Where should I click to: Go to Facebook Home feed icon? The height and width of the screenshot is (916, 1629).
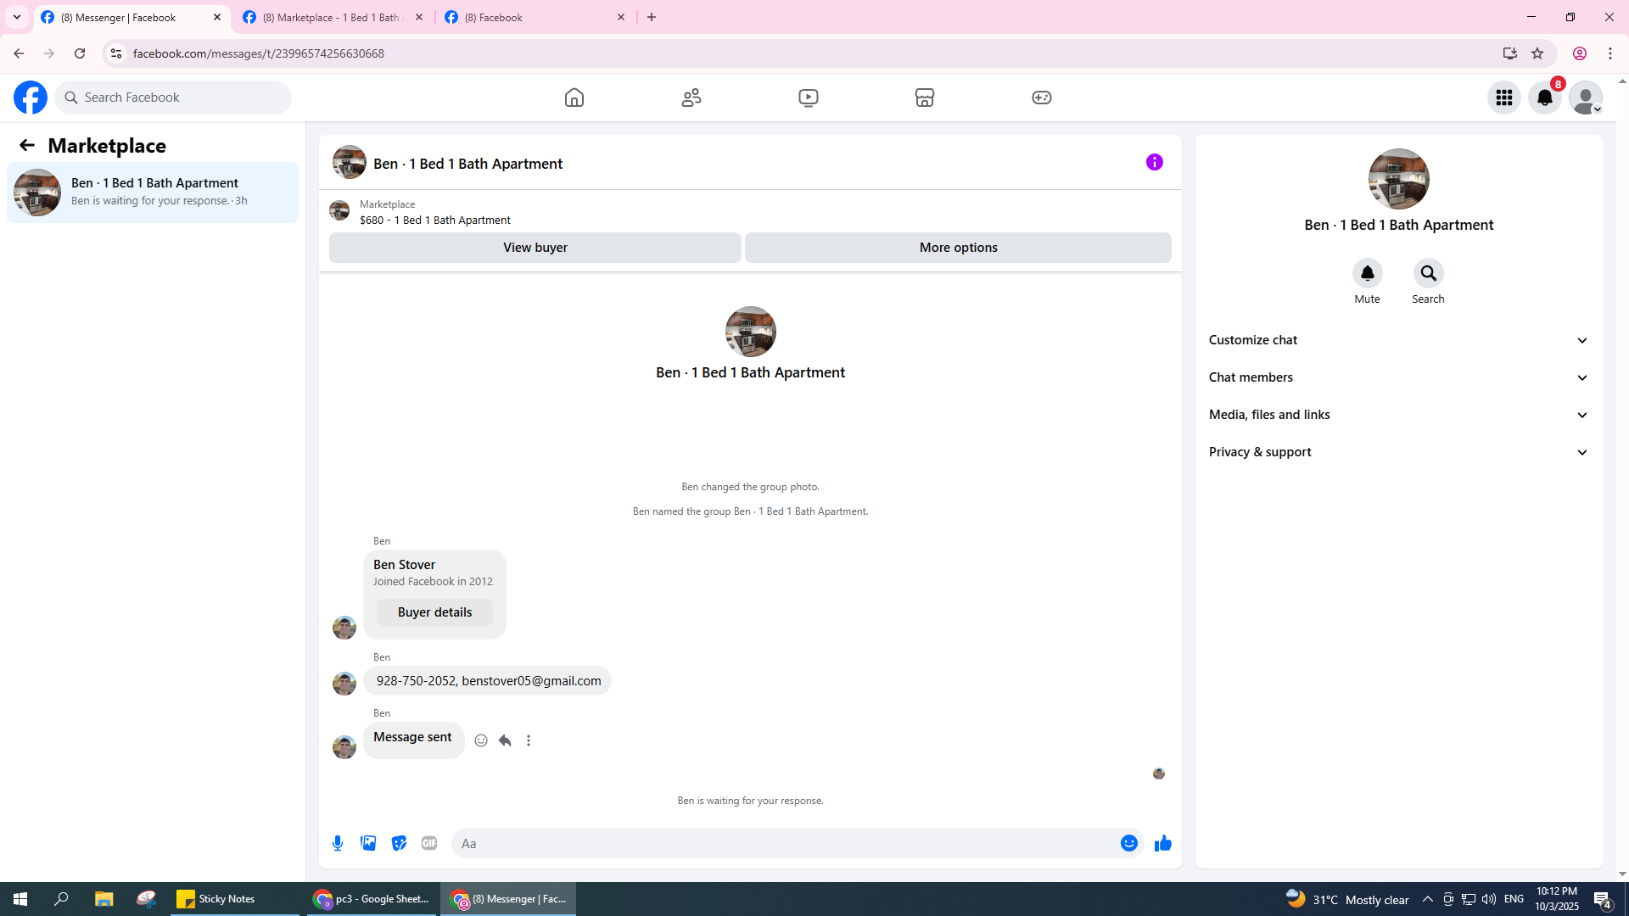(x=574, y=98)
